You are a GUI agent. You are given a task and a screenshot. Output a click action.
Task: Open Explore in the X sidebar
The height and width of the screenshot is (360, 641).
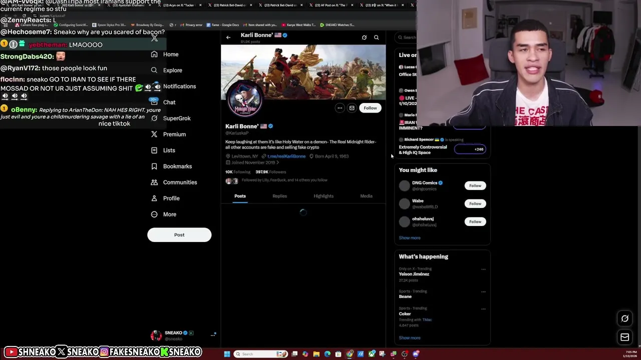pyautogui.click(x=167, y=70)
